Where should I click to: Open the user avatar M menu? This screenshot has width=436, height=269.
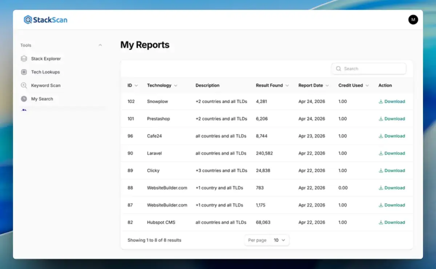coord(413,20)
